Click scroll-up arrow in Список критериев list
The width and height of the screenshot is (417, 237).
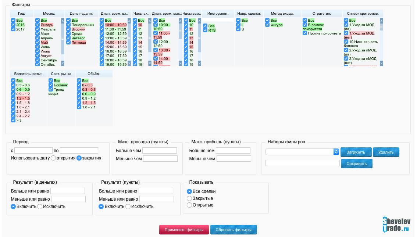coord(381,21)
